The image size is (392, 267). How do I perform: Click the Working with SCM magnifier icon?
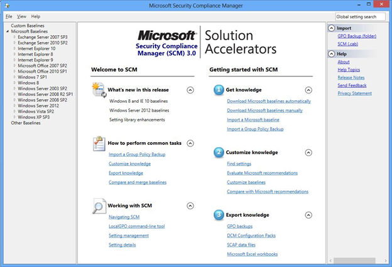point(99,205)
